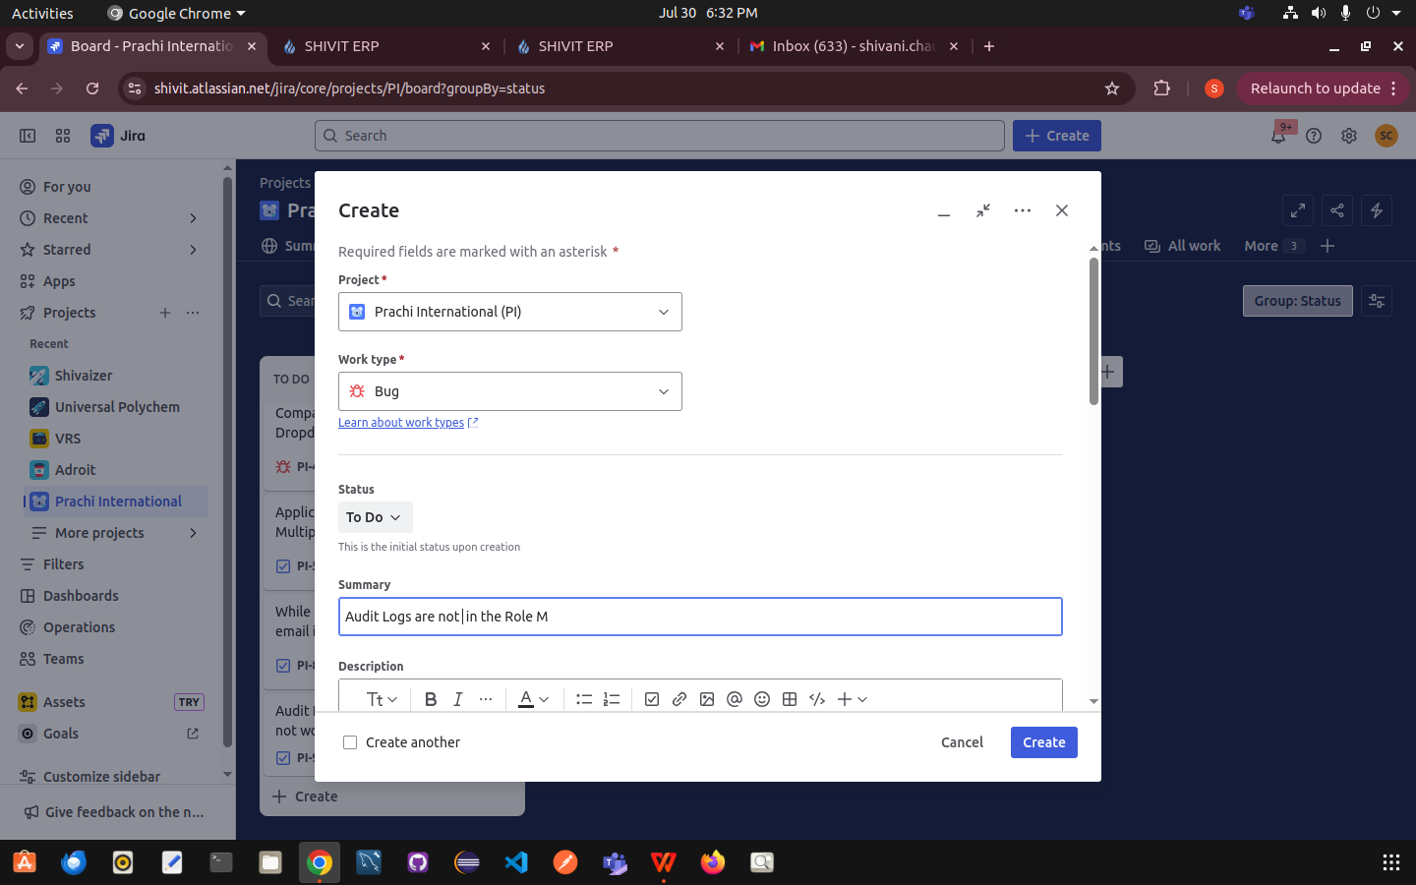The width and height of the screenshot is (1416, 885).
Task: Open the Project dropdown showing Prachi International
Action: point(509,312)
